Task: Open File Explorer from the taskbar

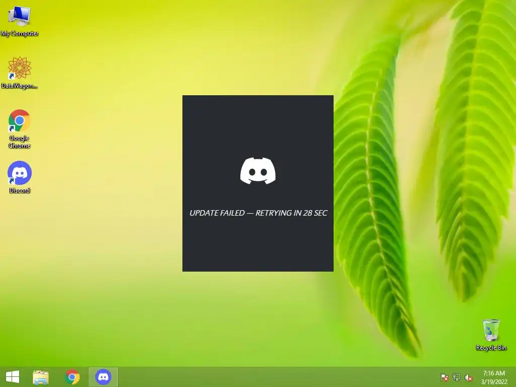Action: 41,377
